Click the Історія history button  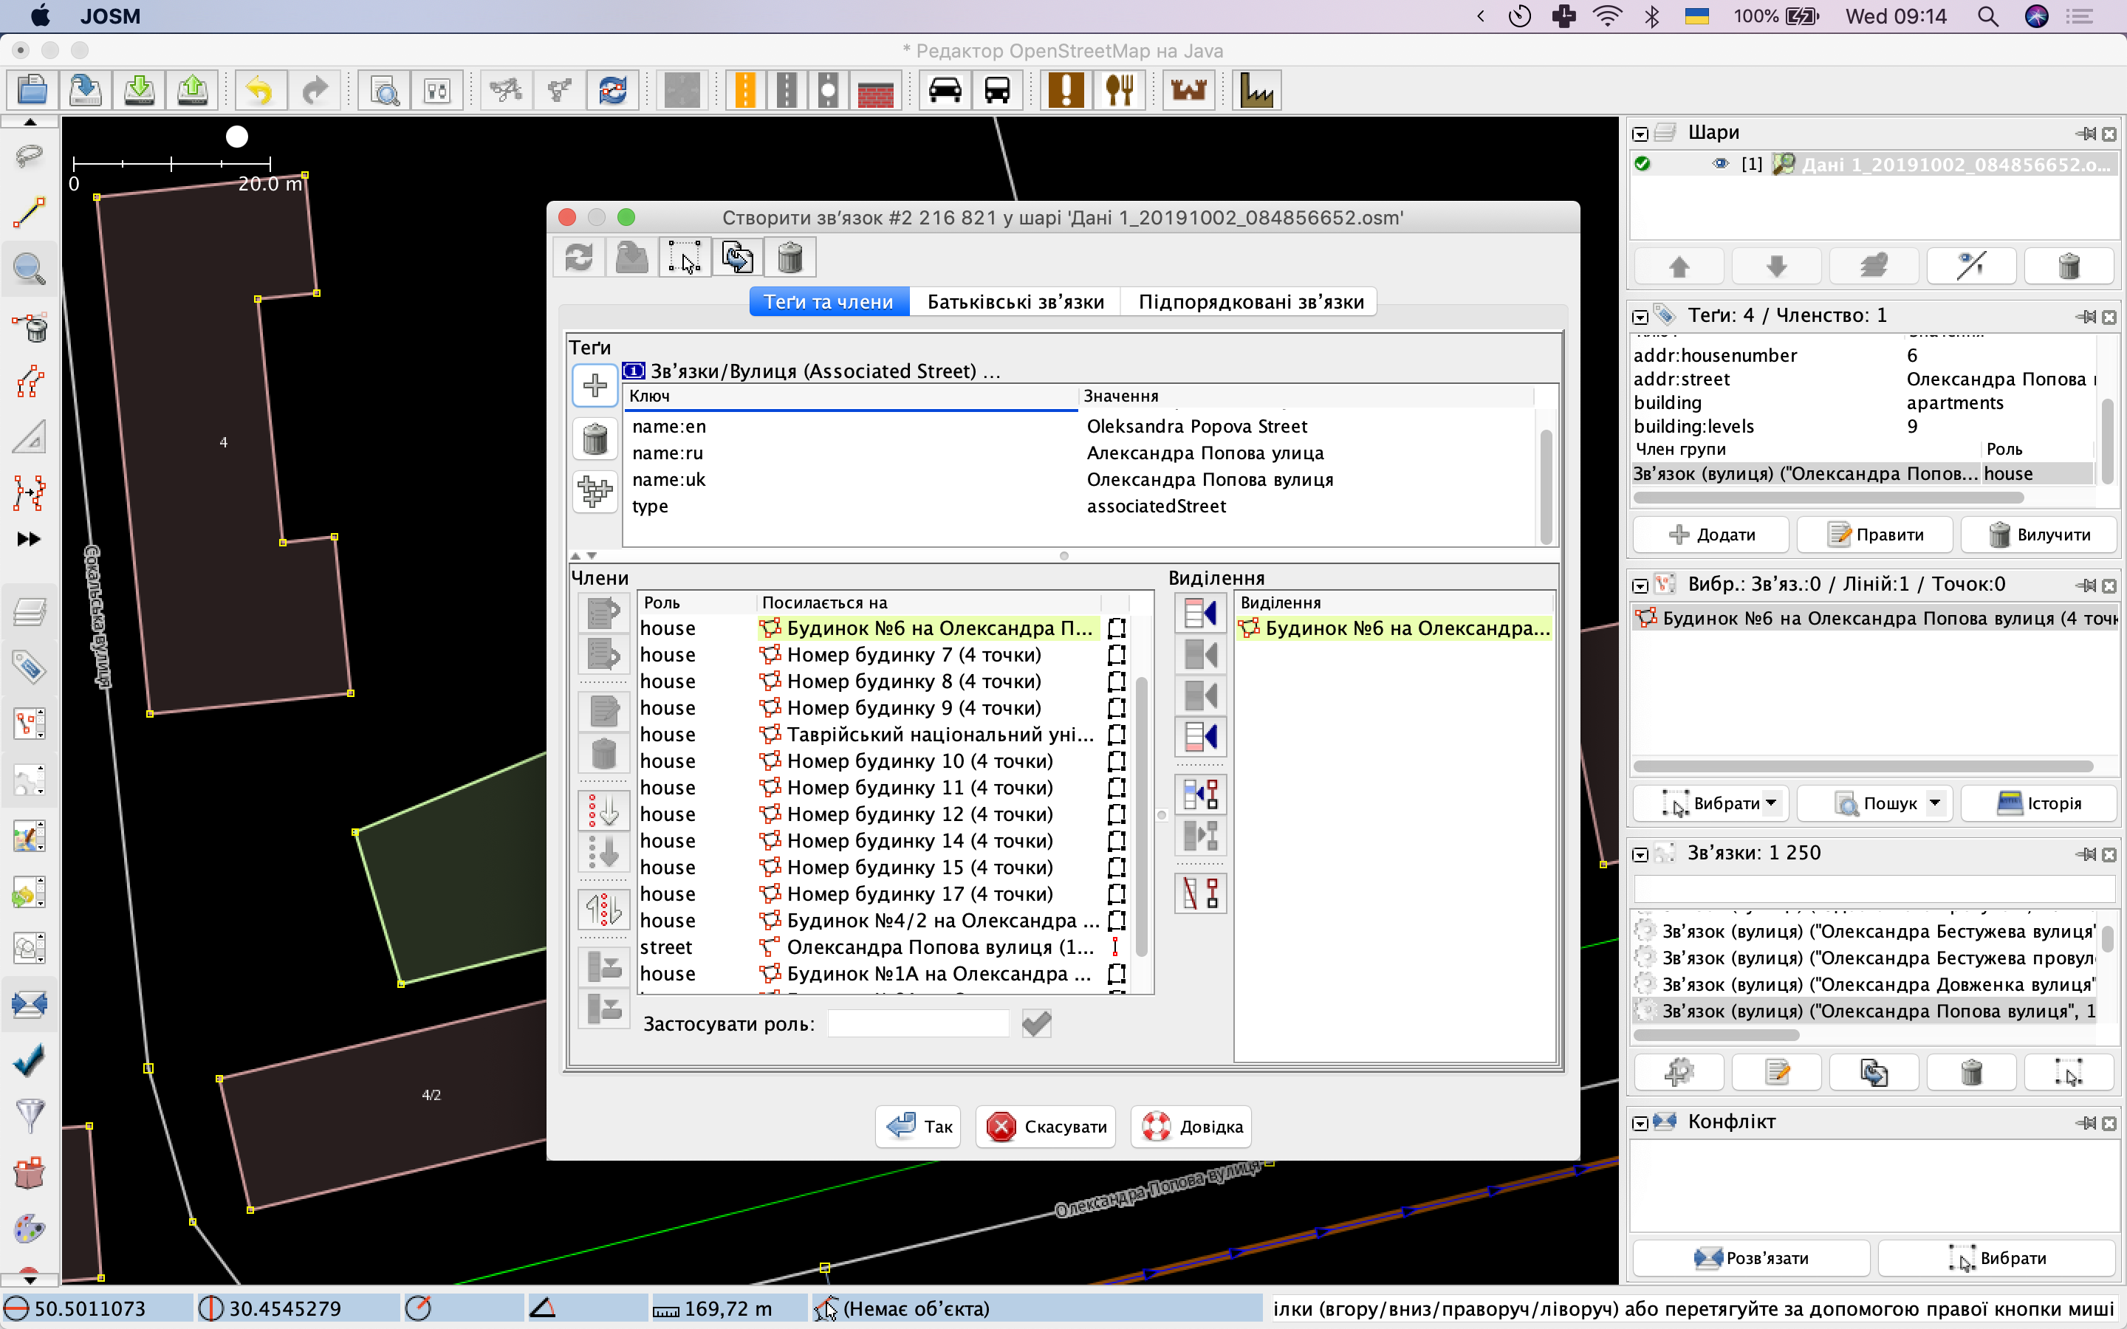(2038, 803)
